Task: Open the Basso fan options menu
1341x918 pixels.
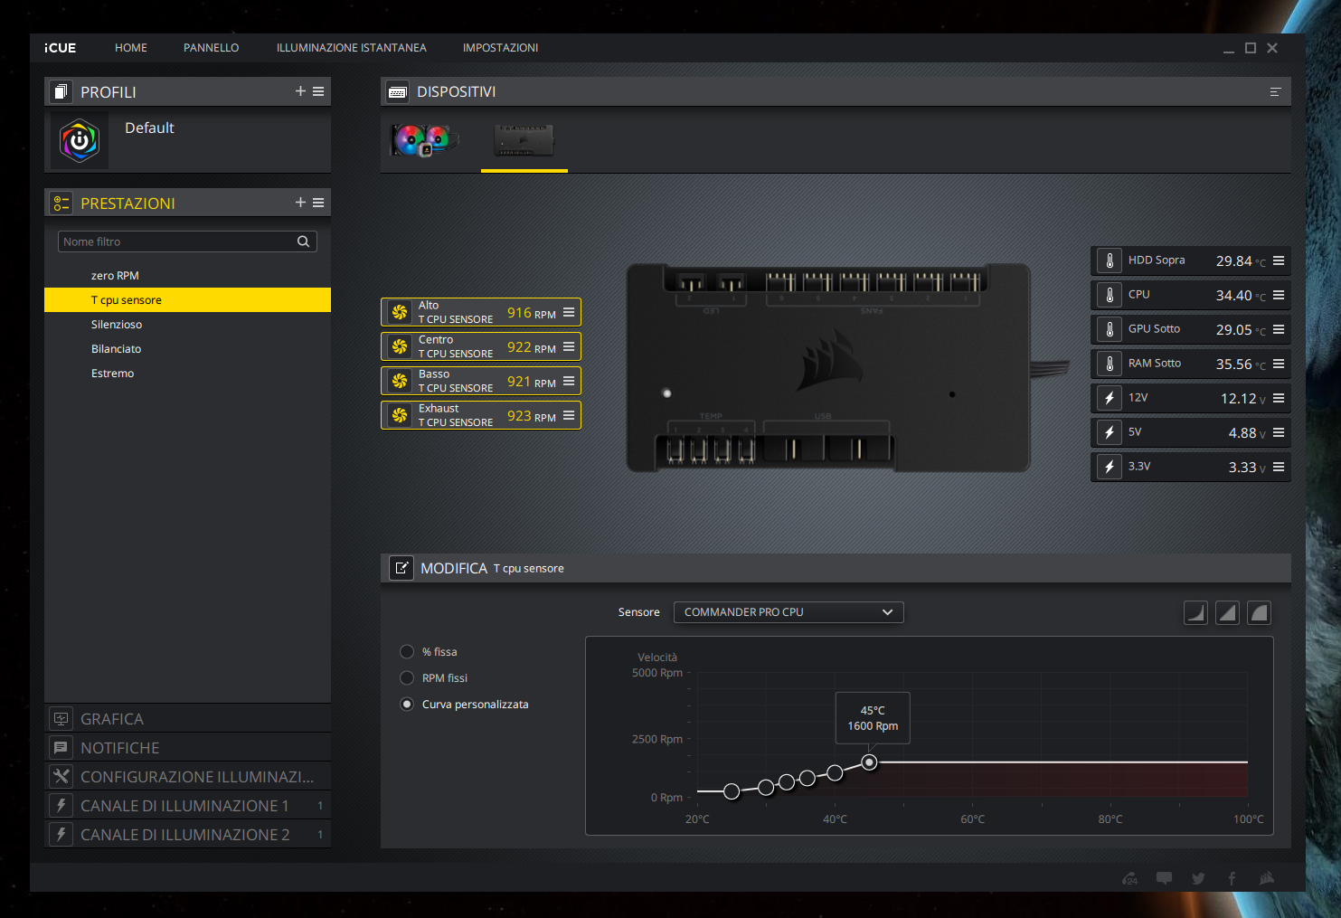Action: pyautogui.click(x=569, y=381)
